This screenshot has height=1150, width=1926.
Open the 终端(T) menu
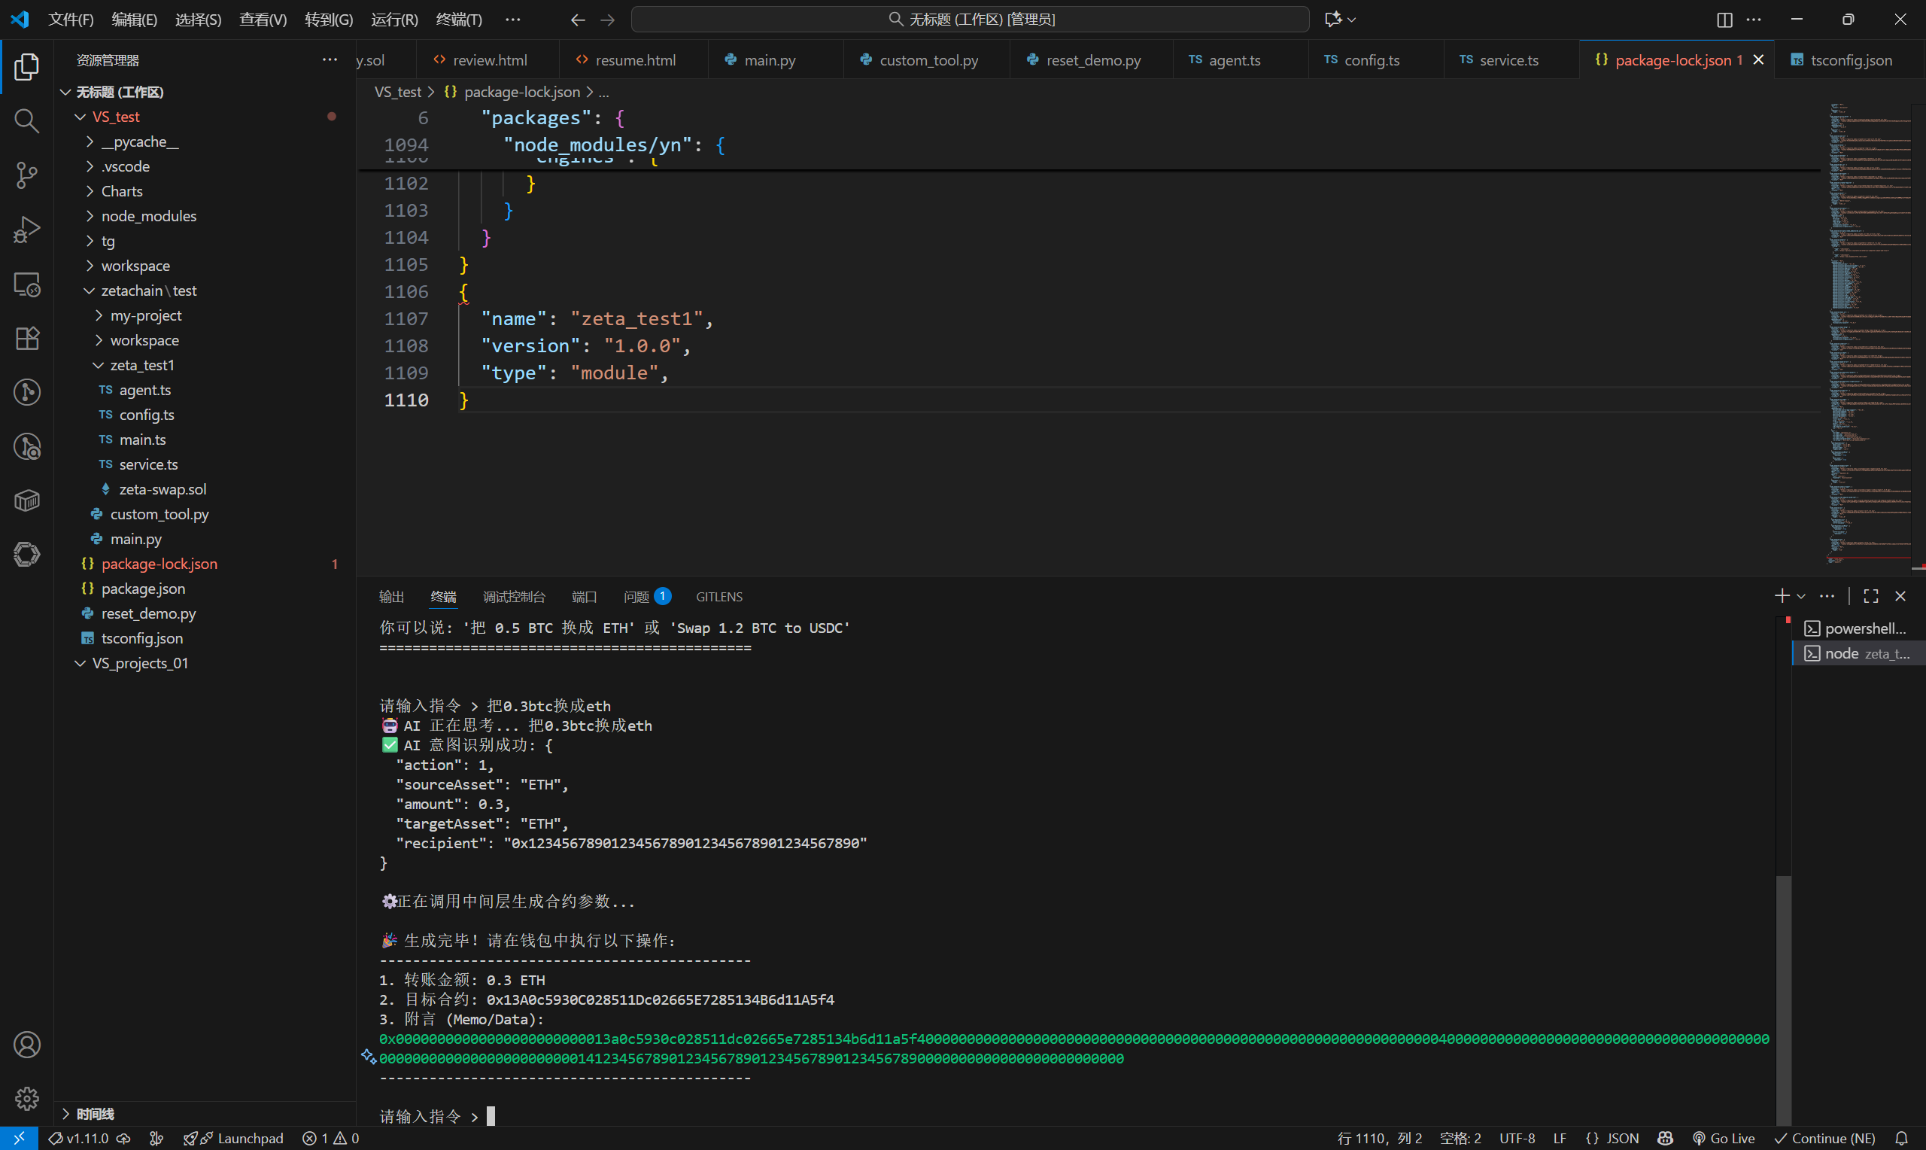click(x=458, y=20)
